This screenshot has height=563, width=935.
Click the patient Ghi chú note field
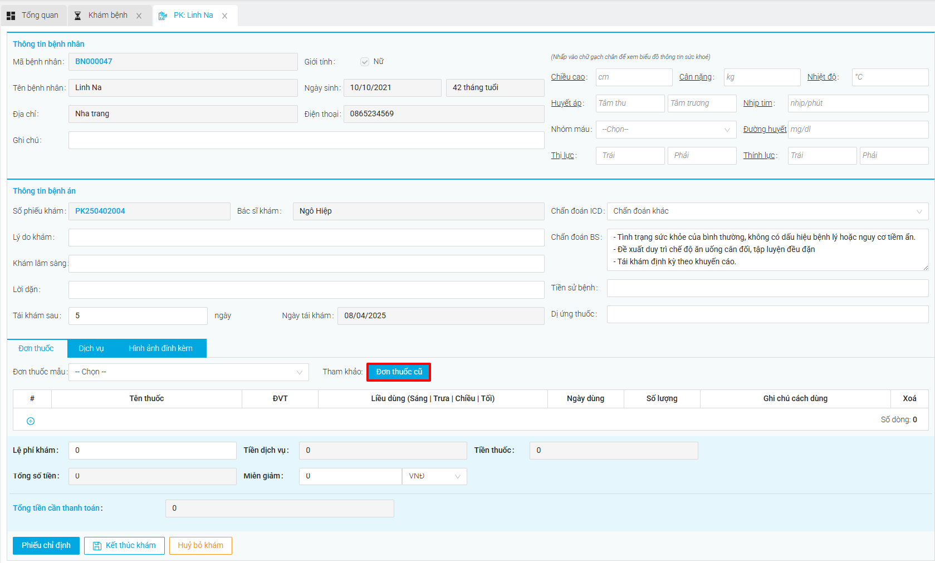(x=306, y=140)
